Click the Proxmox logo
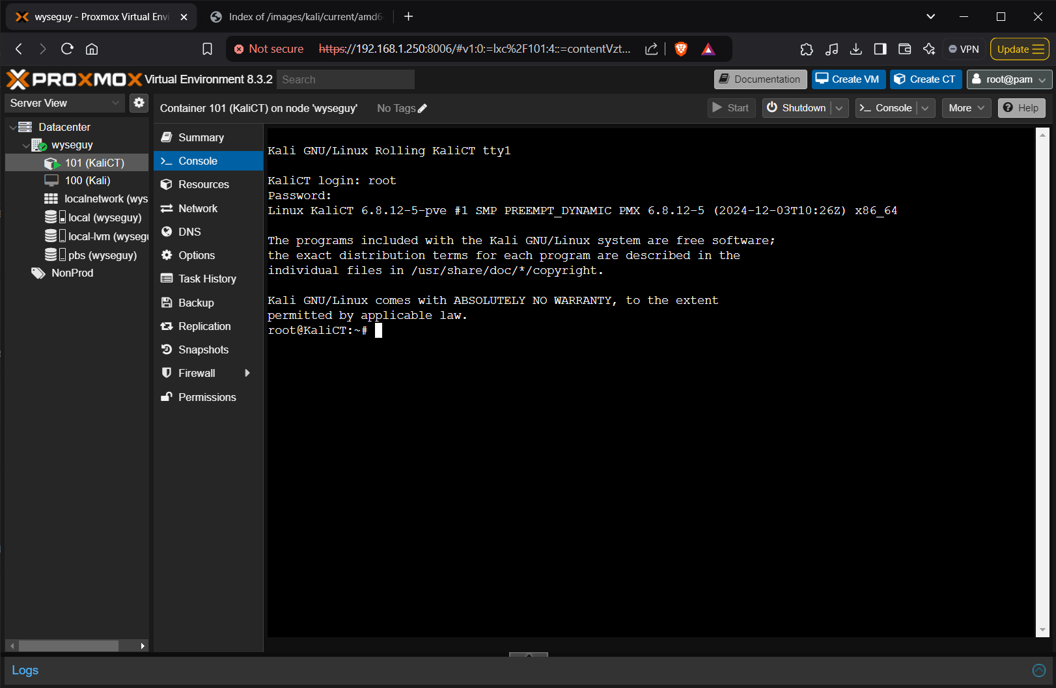The height and width of the screenshot is (688, 1056). tap(74, 79)
